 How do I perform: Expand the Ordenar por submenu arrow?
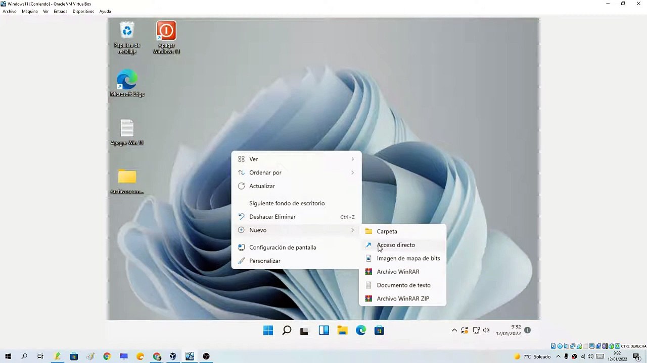pos(352,172)
